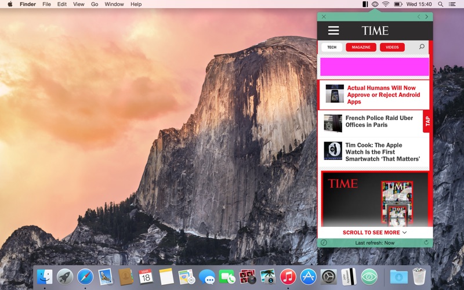Click the black-and-white panel menu bar icon

click(x=365, y=4)
